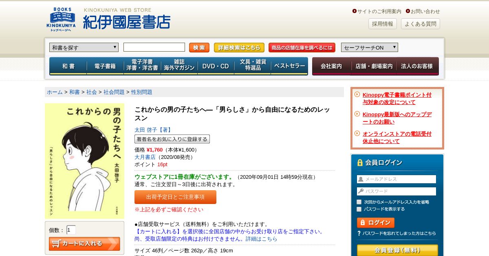Click the question mark icon by パスワードを忘れて

pyautogui.click(x=359, y=233)
